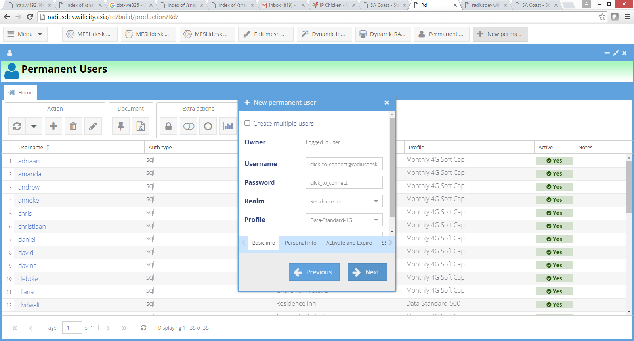
Task: Click the bar chart usage graph icon
Action: click(x=228, y=126)
